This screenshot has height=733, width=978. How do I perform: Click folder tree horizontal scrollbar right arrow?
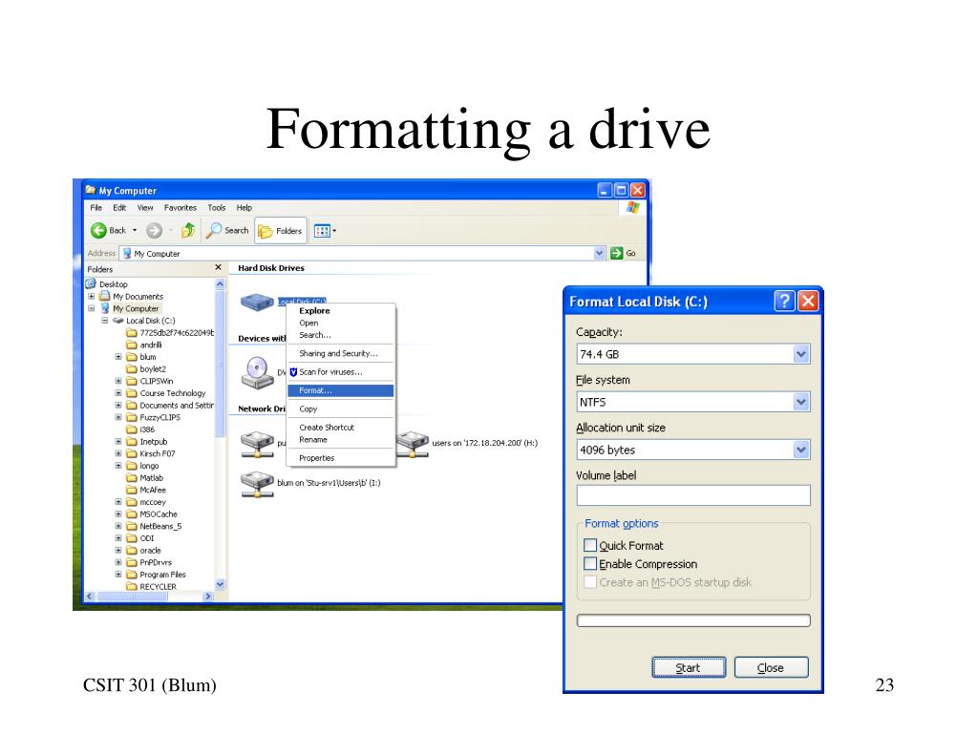pyautogui.click(x=208, y=597)
